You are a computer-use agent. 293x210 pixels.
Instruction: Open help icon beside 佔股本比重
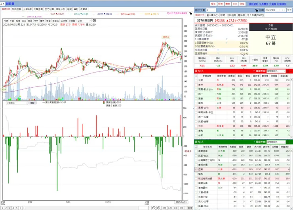pyautogui.click(x=218, y=50)
